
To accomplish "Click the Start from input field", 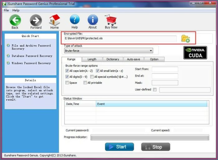I will [165, 69].
